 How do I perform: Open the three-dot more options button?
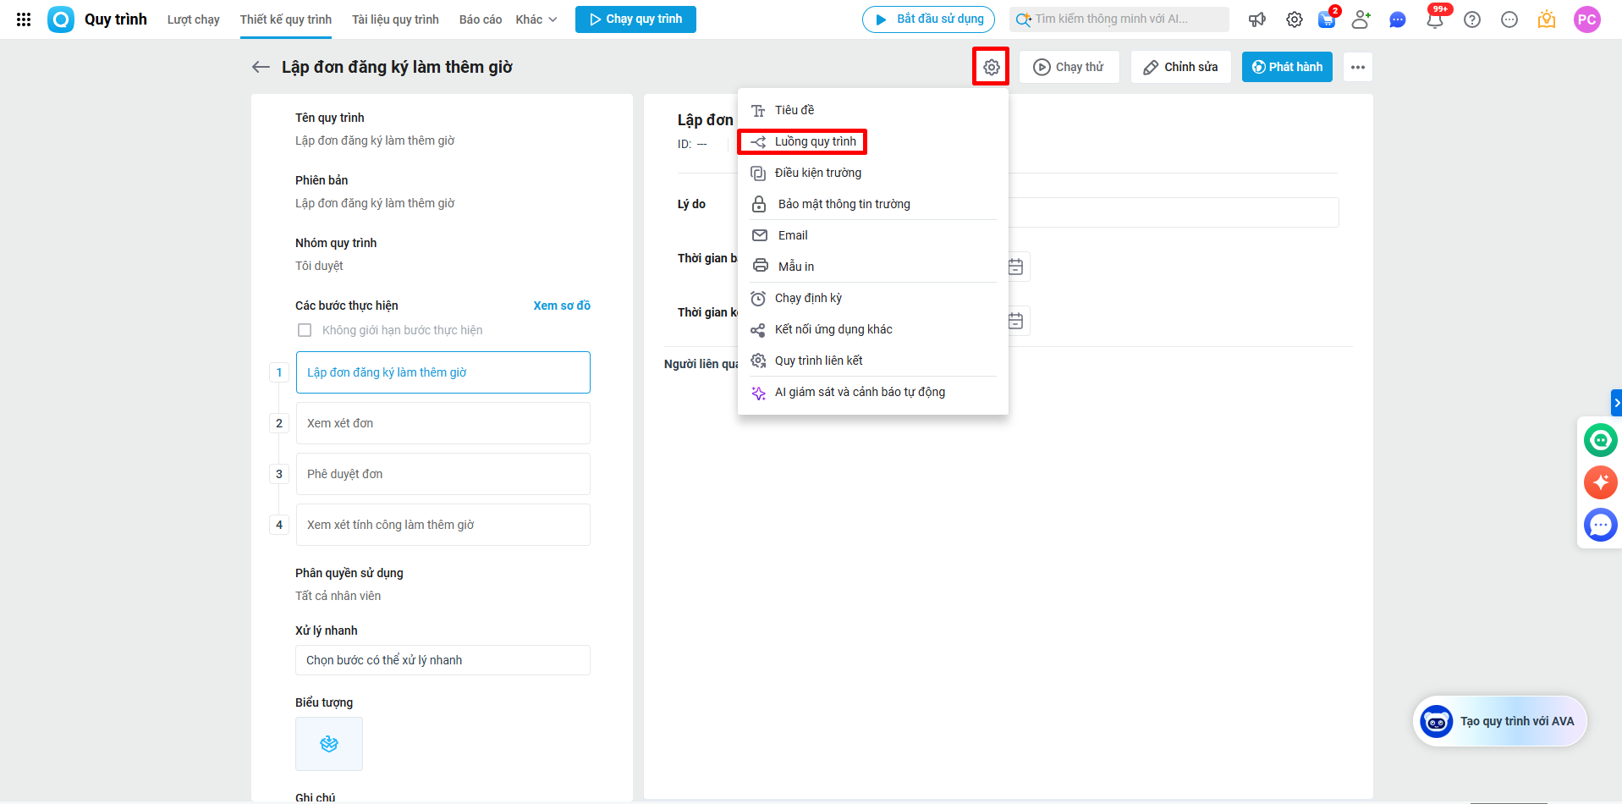(x=1357, y=67)
